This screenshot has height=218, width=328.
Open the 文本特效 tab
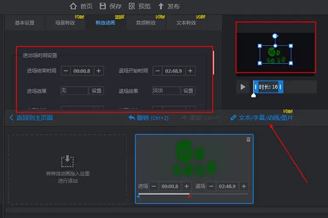pos(186,23)
